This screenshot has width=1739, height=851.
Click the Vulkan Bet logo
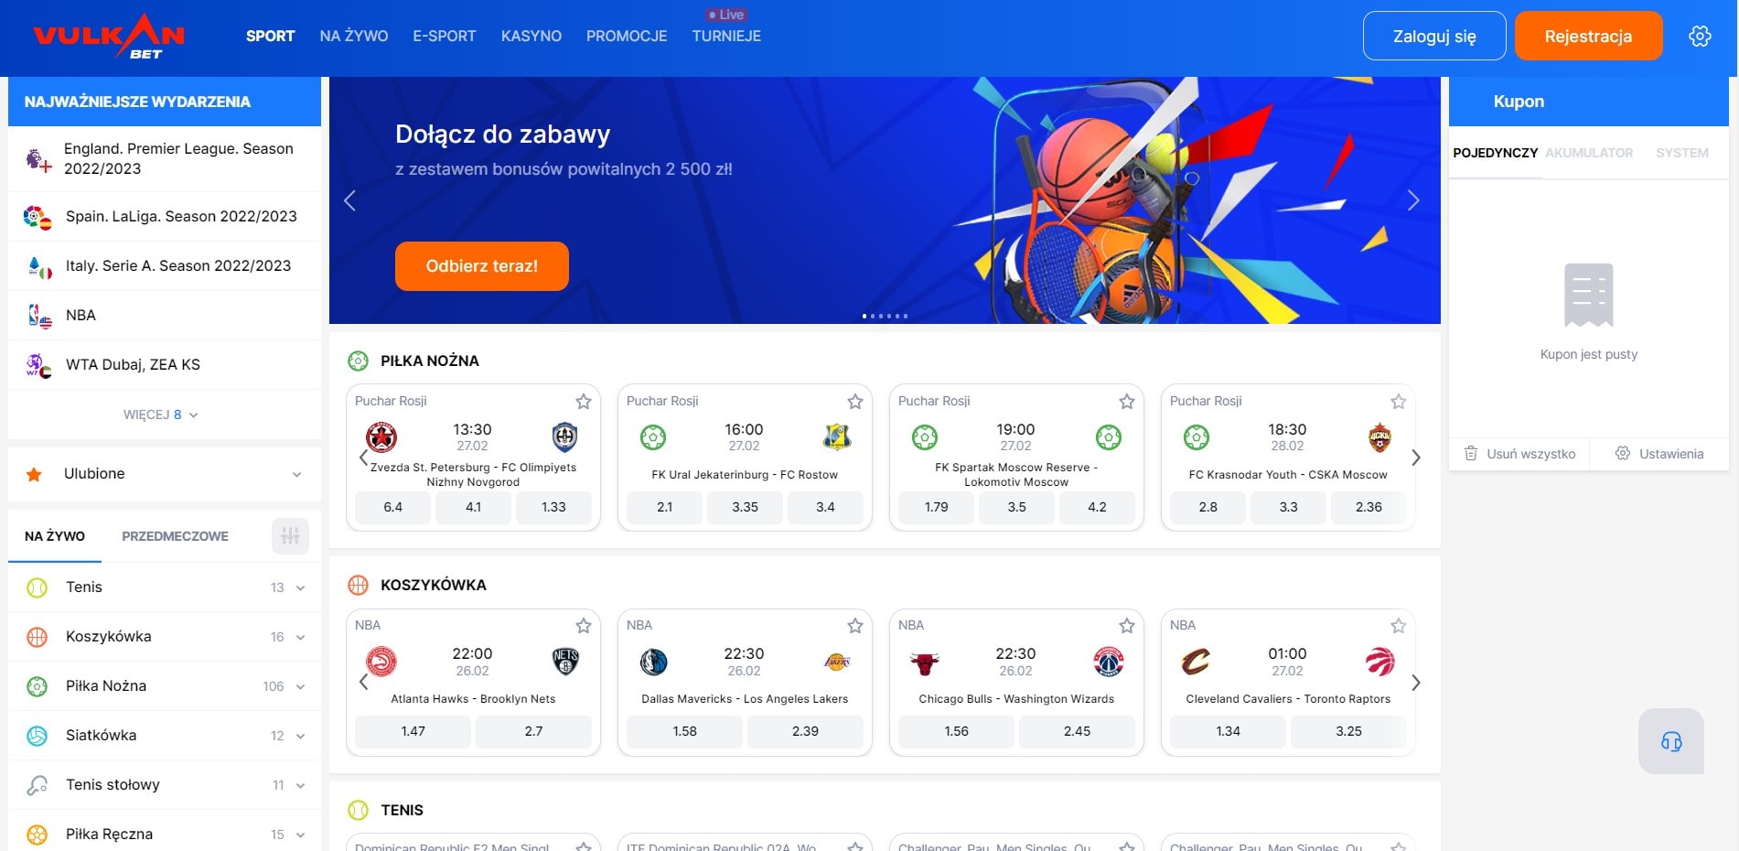tap(109, 37)
